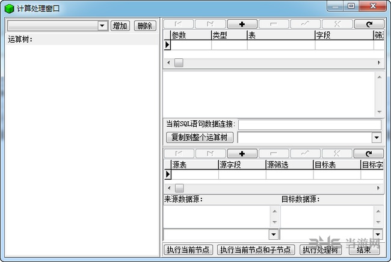Add a new row in parameter grid
This screenshot has width=391, height=262.
point(242,24)
